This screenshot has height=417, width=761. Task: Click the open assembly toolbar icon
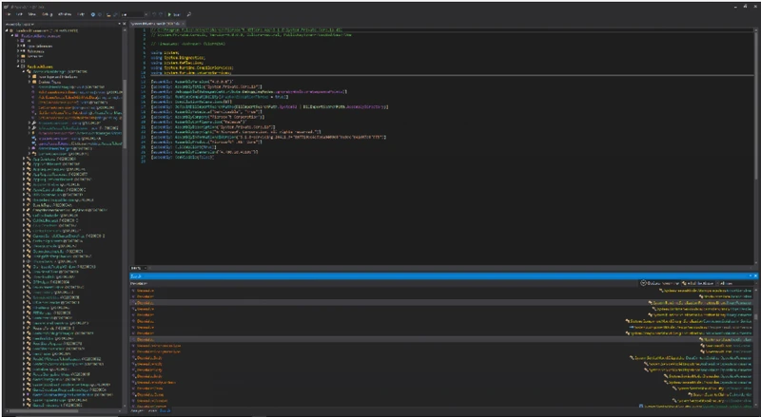pyautogui.click(x=108, y=14)
